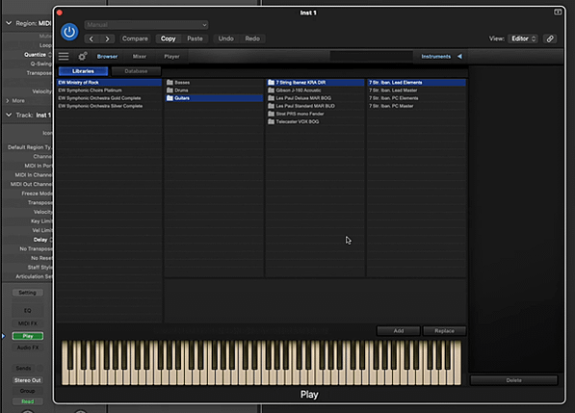
Task: Toggle the plugin power button
Action: coord(69,32)
